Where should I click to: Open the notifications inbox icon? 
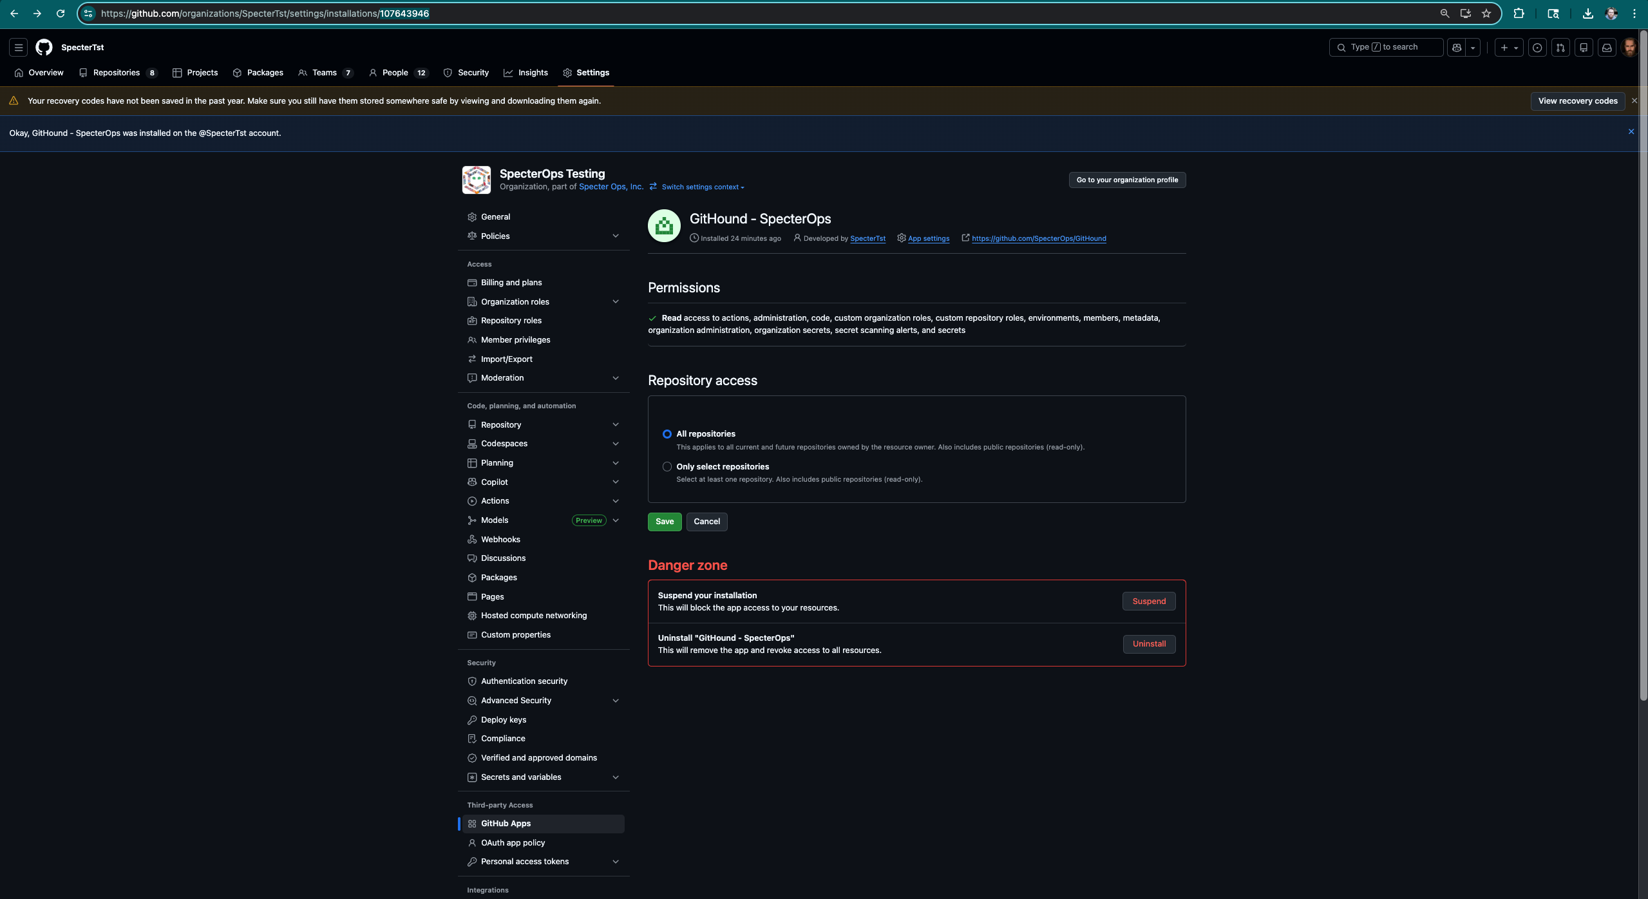coord(1606,47)
